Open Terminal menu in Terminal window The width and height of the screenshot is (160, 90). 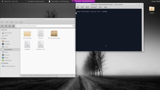[93, 7]
